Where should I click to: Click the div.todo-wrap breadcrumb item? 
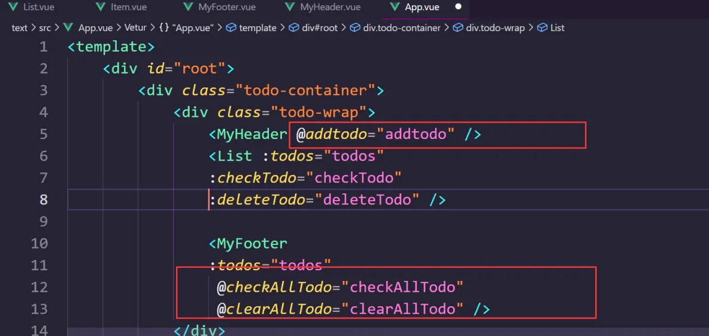(x=495, y=28)
